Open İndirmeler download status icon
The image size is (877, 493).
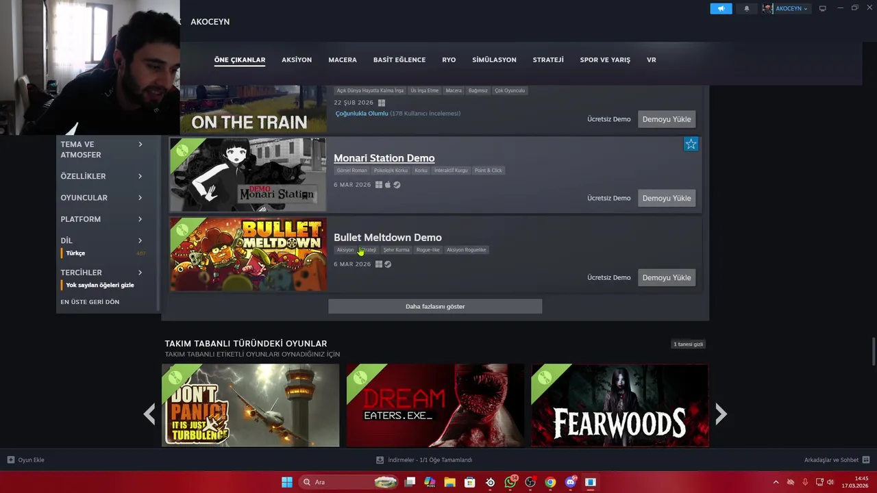pos(380,459)
